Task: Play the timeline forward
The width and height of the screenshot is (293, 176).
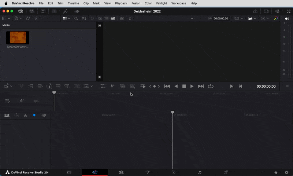Action: coord(192,86)
